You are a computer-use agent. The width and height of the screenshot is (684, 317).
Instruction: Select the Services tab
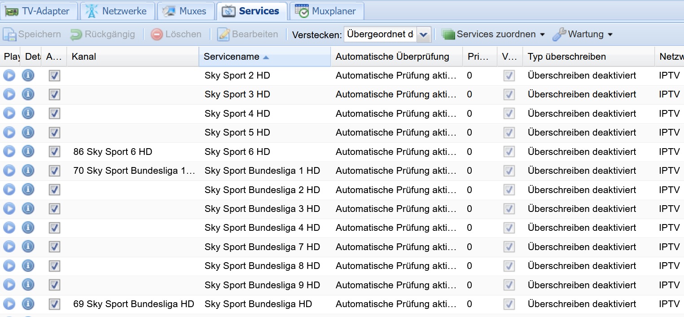(251, 11)
